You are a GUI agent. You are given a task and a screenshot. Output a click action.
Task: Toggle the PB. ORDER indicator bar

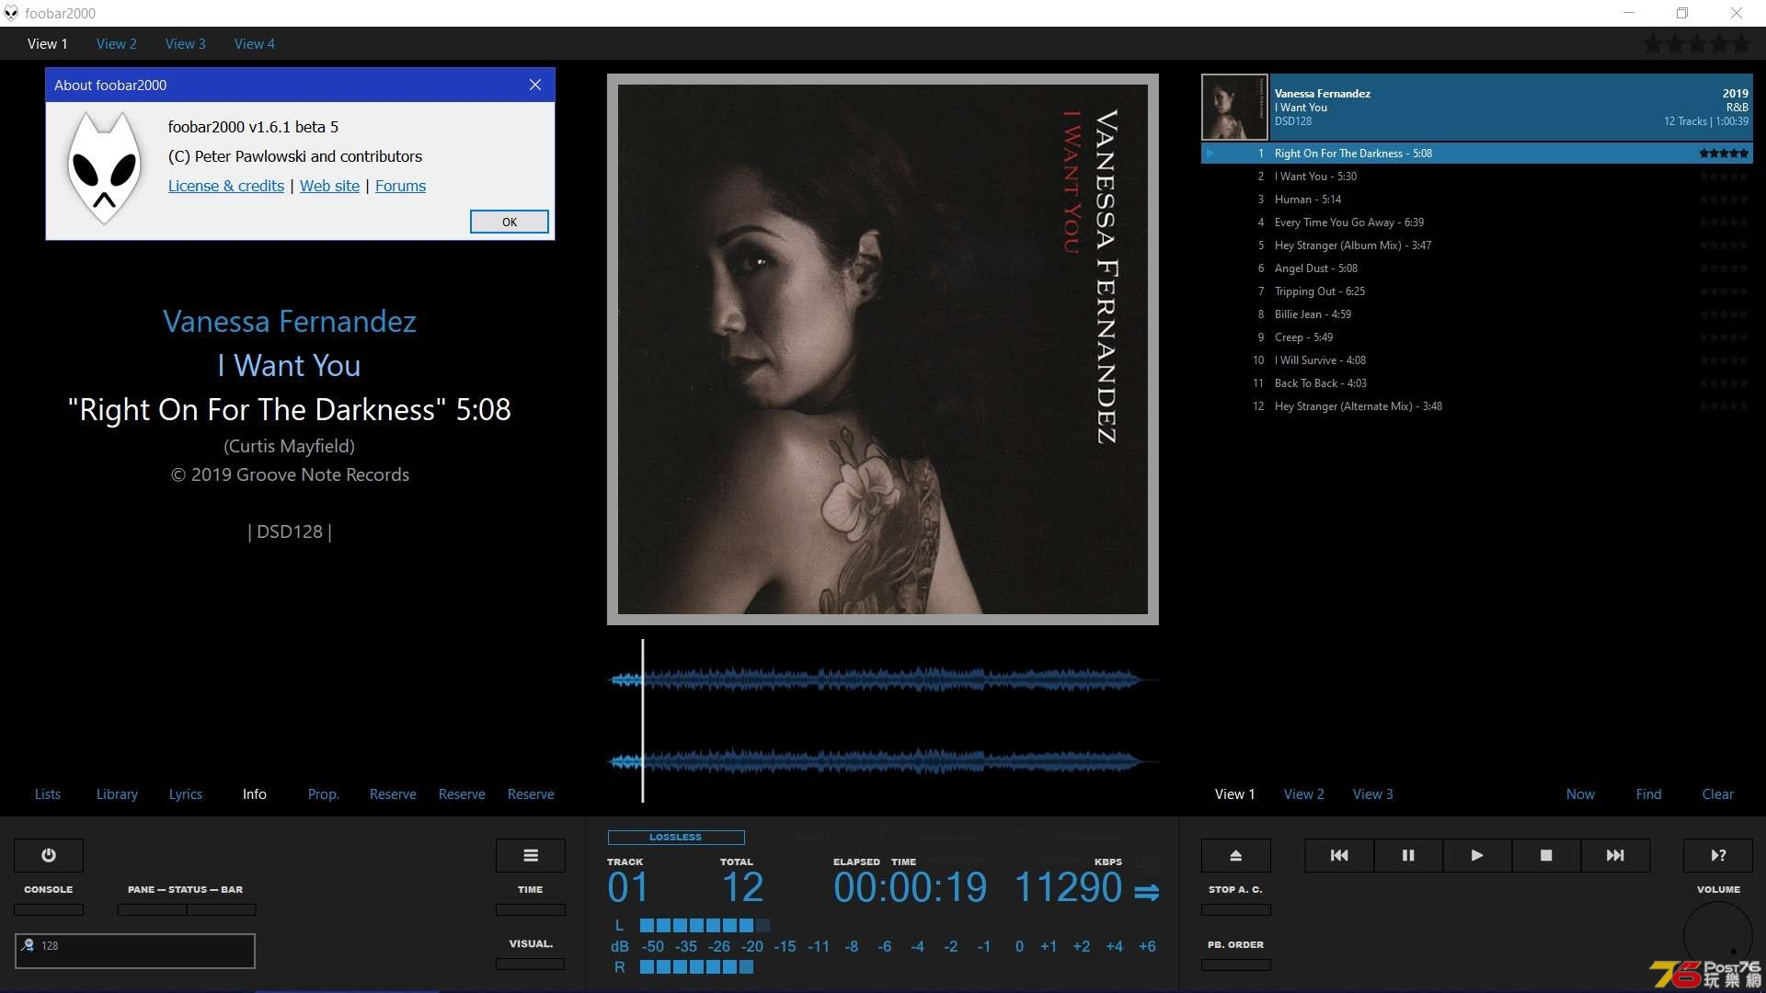1236,965
